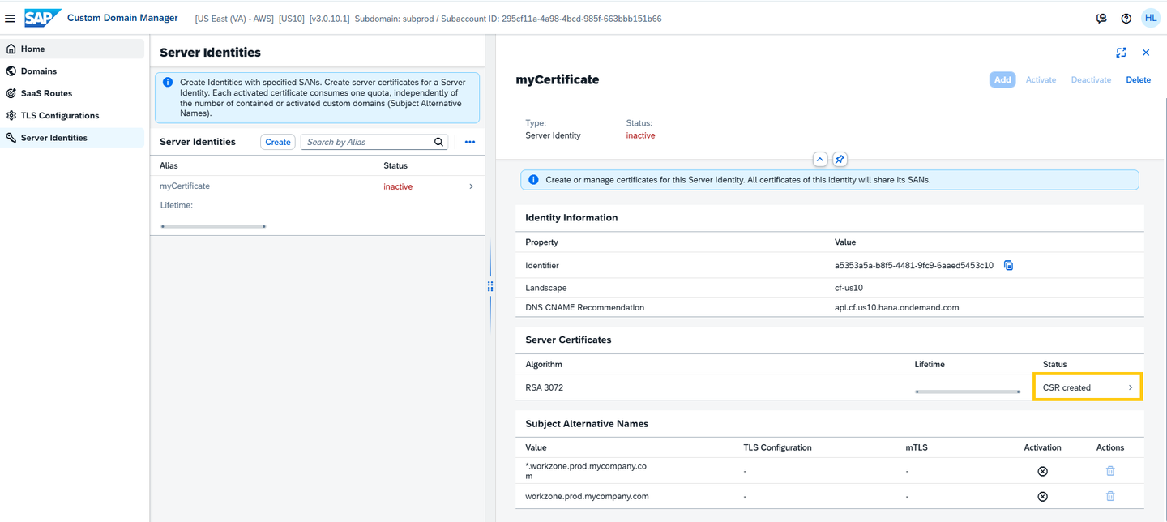Toggle activation for workzone.prod.mycompany.com
The width and height of the screenshot is (1167, 522).
pos(1042,496)
